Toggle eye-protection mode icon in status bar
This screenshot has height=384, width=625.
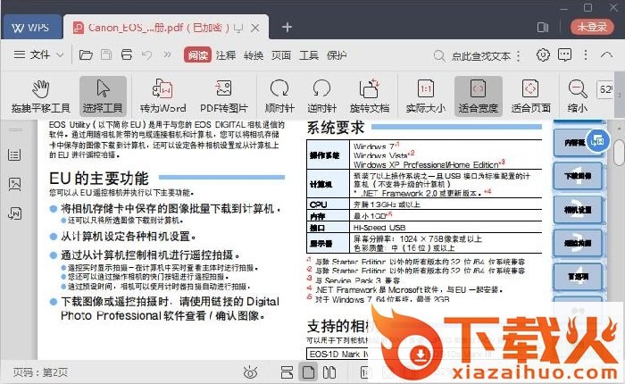point(250,372)
